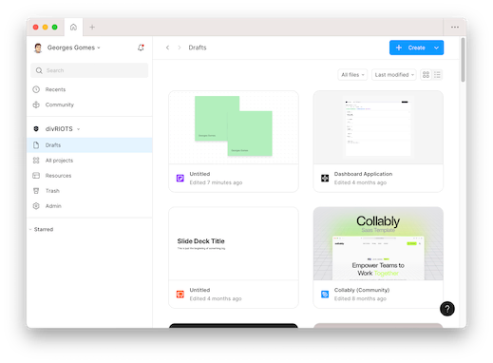Go back with left chevron
This screenshot has width=493, height=363.
167,48
